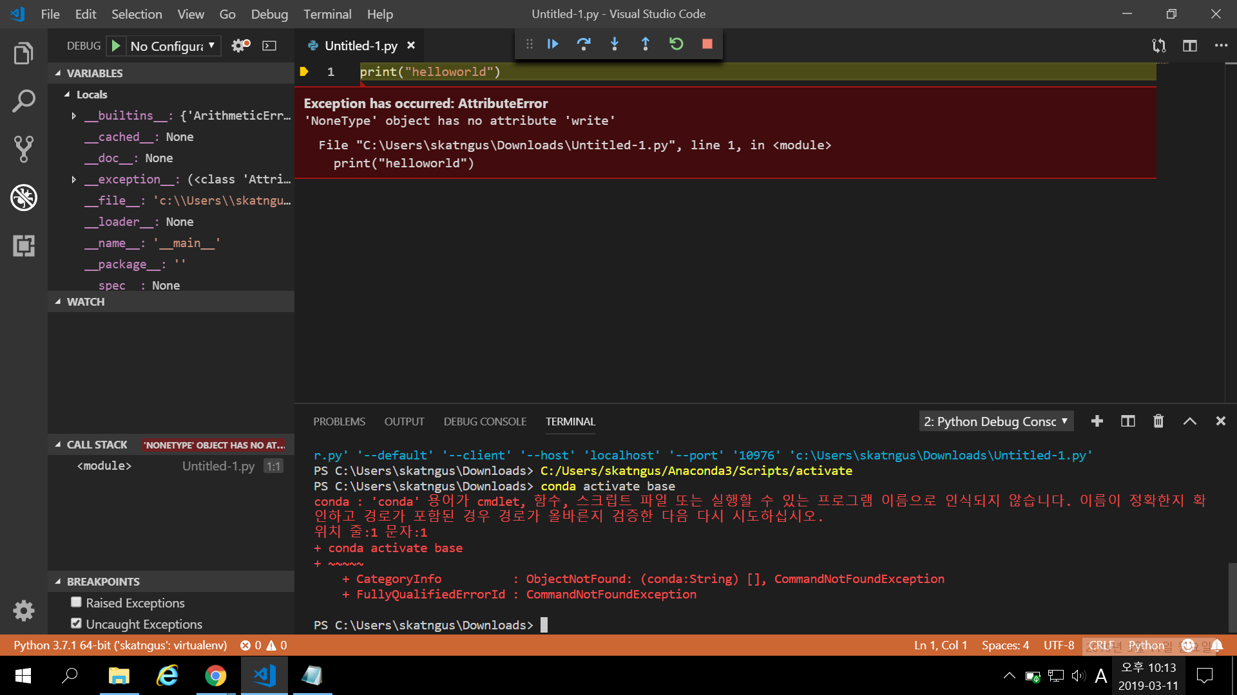Open Windows Start menu
The width and height of the screenshot is (1237, 695).
coord(23,676)
